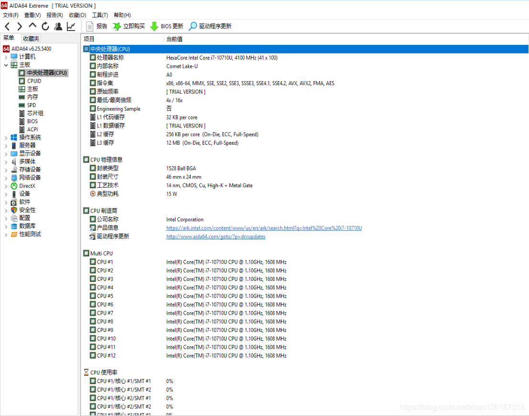529x416 pixels.
Task: Select the CPU #12 row
Action: (306, 355)
